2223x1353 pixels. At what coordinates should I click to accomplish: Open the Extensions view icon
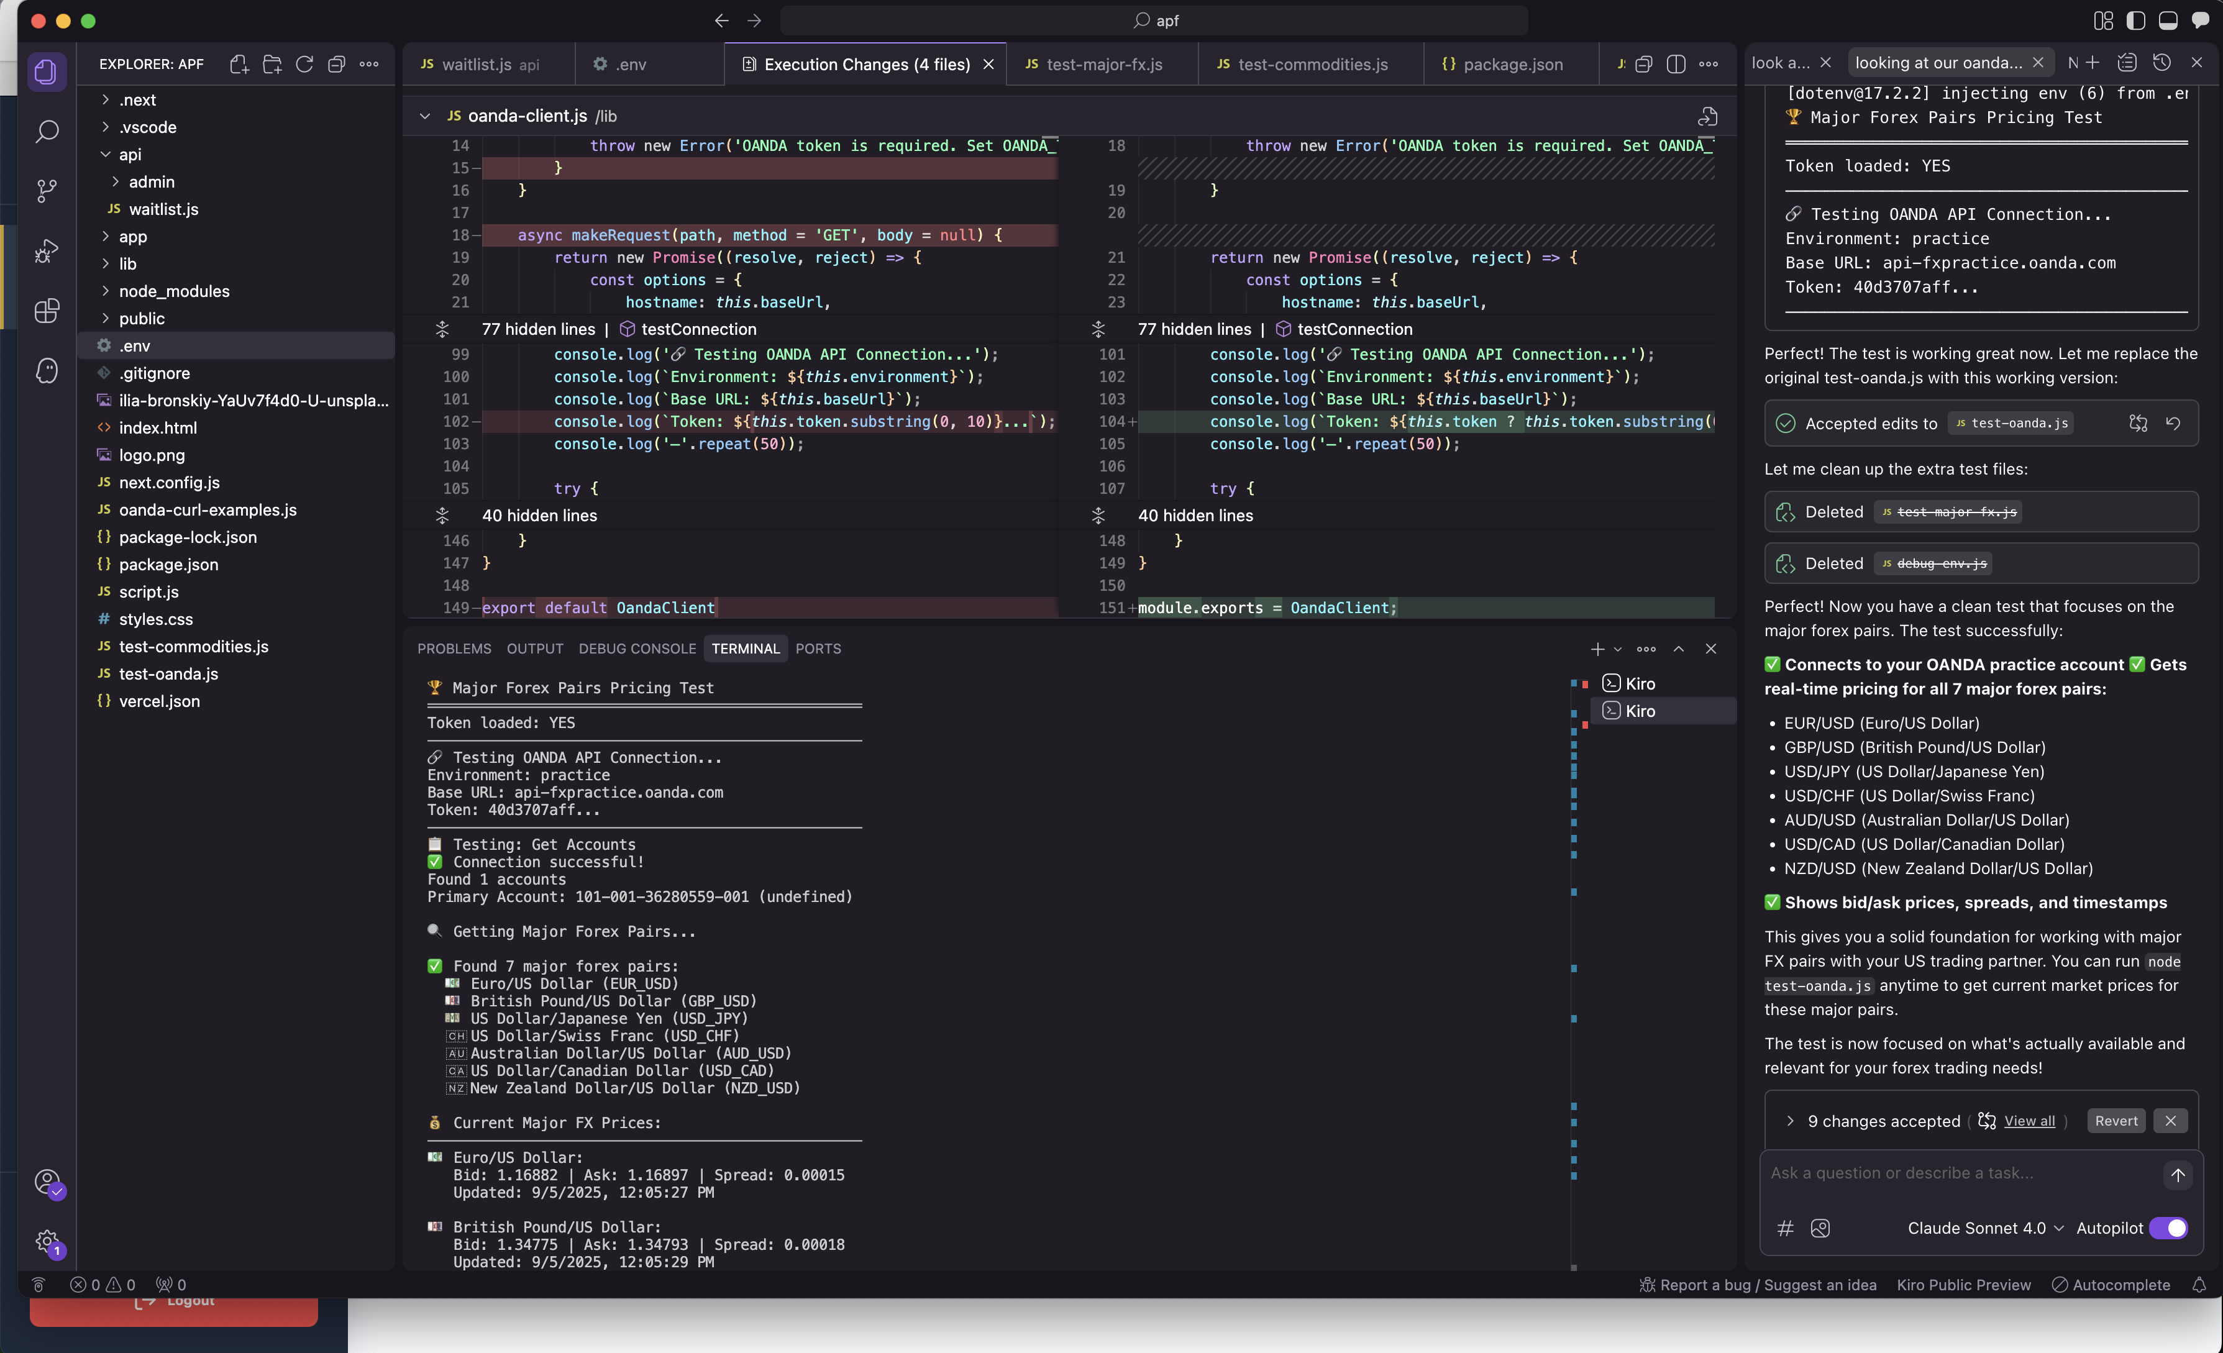47,311
